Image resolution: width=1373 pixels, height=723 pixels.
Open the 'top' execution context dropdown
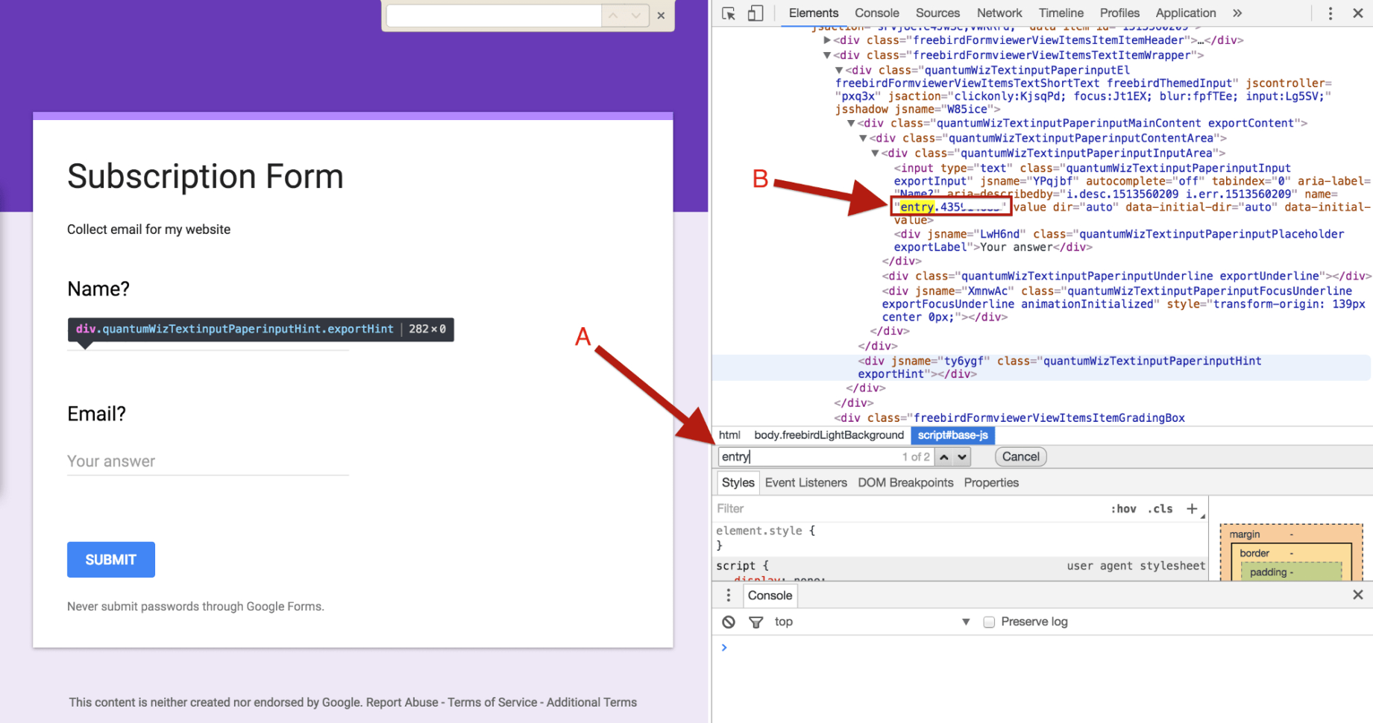pos(872,622)
